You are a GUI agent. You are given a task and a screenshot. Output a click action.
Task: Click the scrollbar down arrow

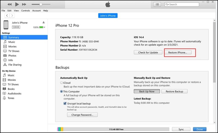pos(214,122)
